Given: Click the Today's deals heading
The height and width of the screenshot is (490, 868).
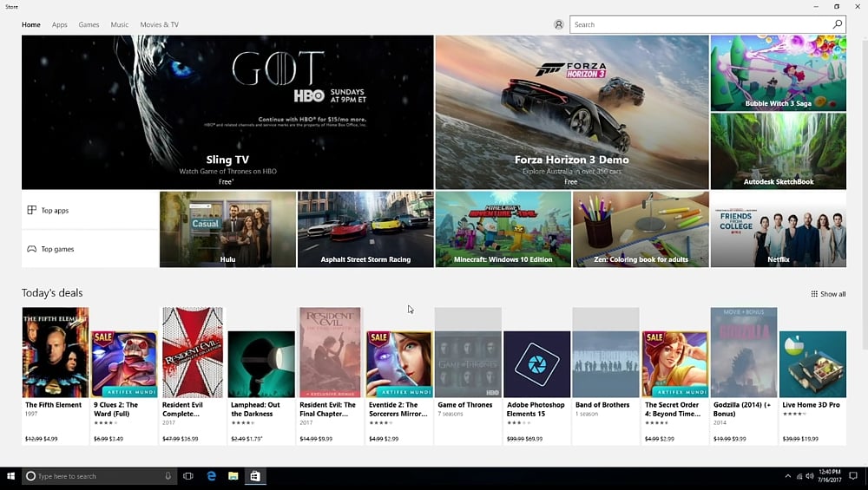Looking at the screenshot, I should pyautogui.click(x=52, y=293).
